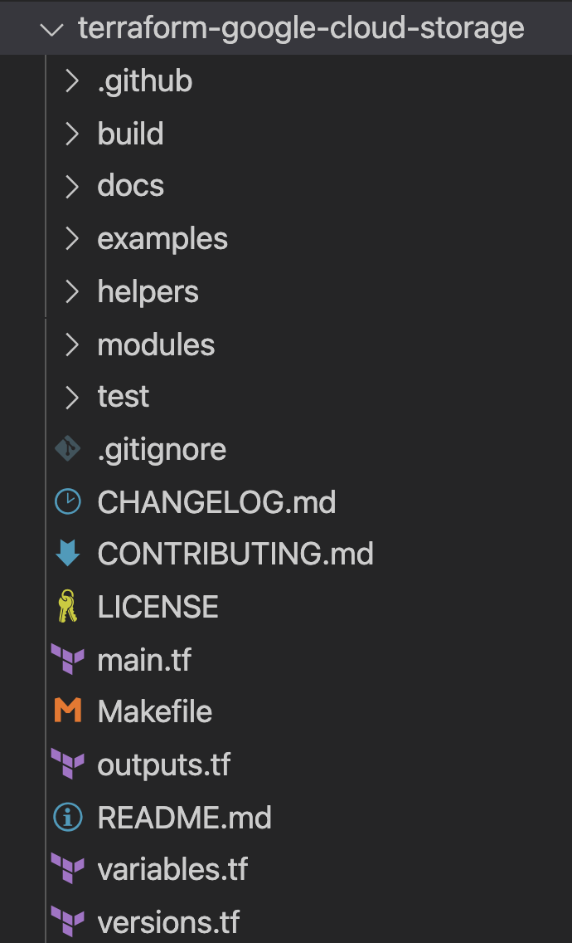Click the Terraform icon next to versions.tf

point(67,922)
